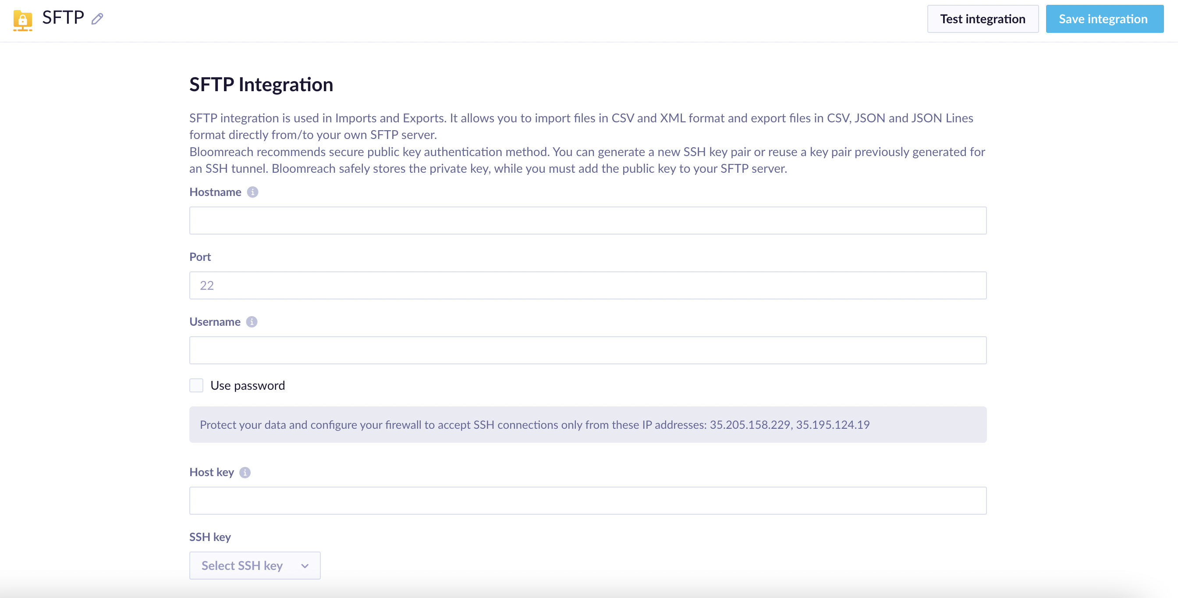Select the Username text field
This screenshot has height=598, width=1178.
[x=588, y=350]
